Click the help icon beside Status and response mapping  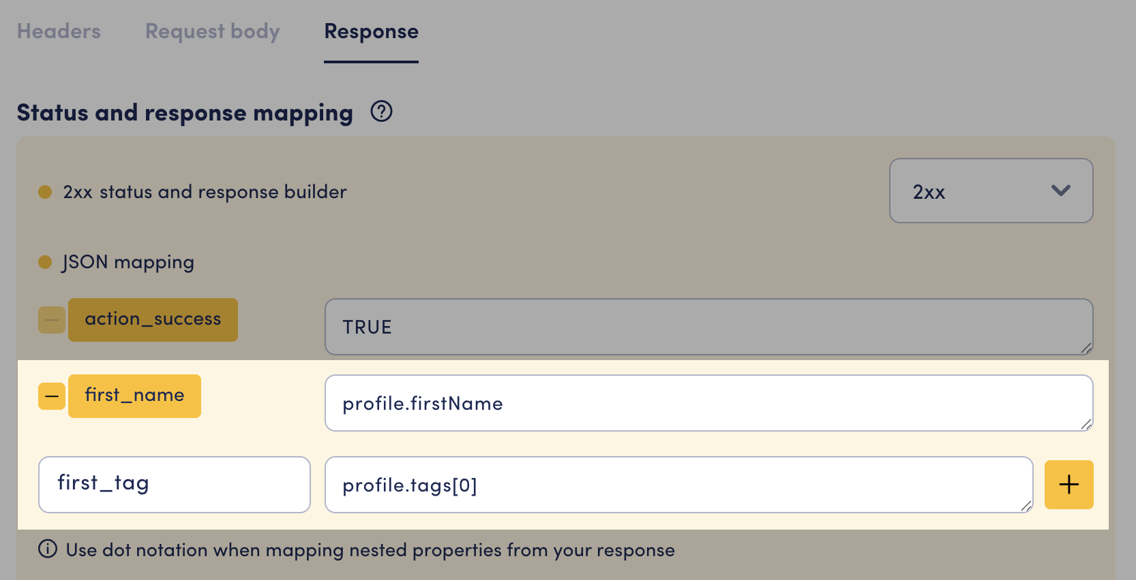[x=381, y=111]
